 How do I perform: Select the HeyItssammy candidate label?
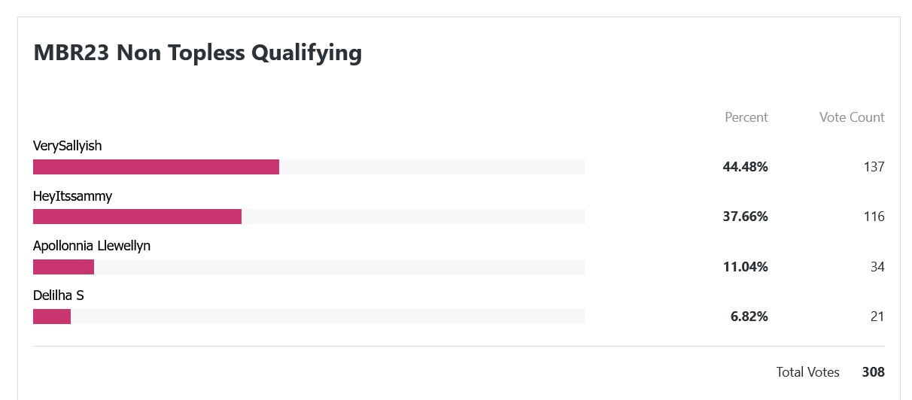(72, 196)
